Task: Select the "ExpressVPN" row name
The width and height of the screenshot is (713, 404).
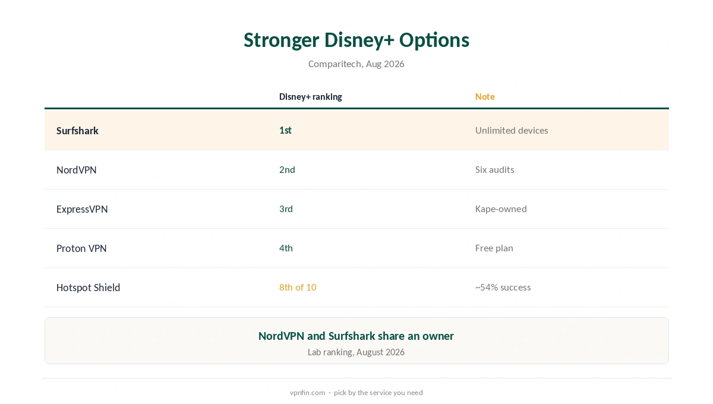Action: 82,209
